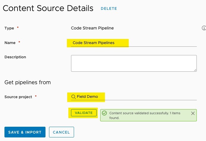206x141 pixels.
Task: Click the search icon in Source project
Action: [x=73, y=97]
